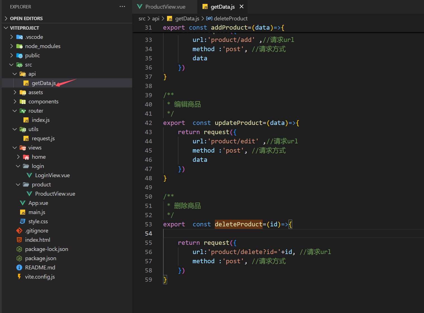Click the api breadcrumb segment
424x313 pixels.
coord(156,18)
